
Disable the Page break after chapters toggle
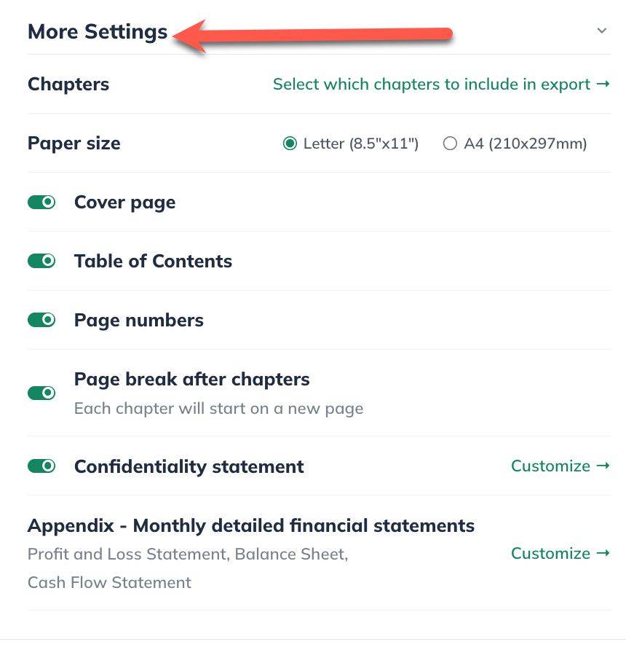[x=41, y=393]
